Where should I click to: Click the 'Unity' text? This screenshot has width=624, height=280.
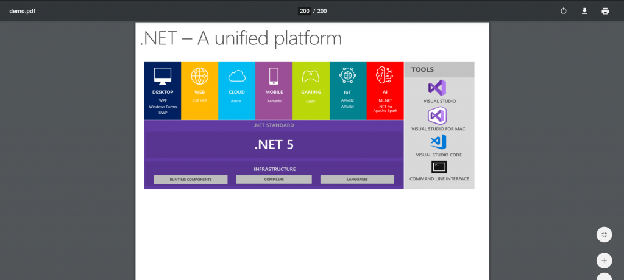(x=310, y=102)
